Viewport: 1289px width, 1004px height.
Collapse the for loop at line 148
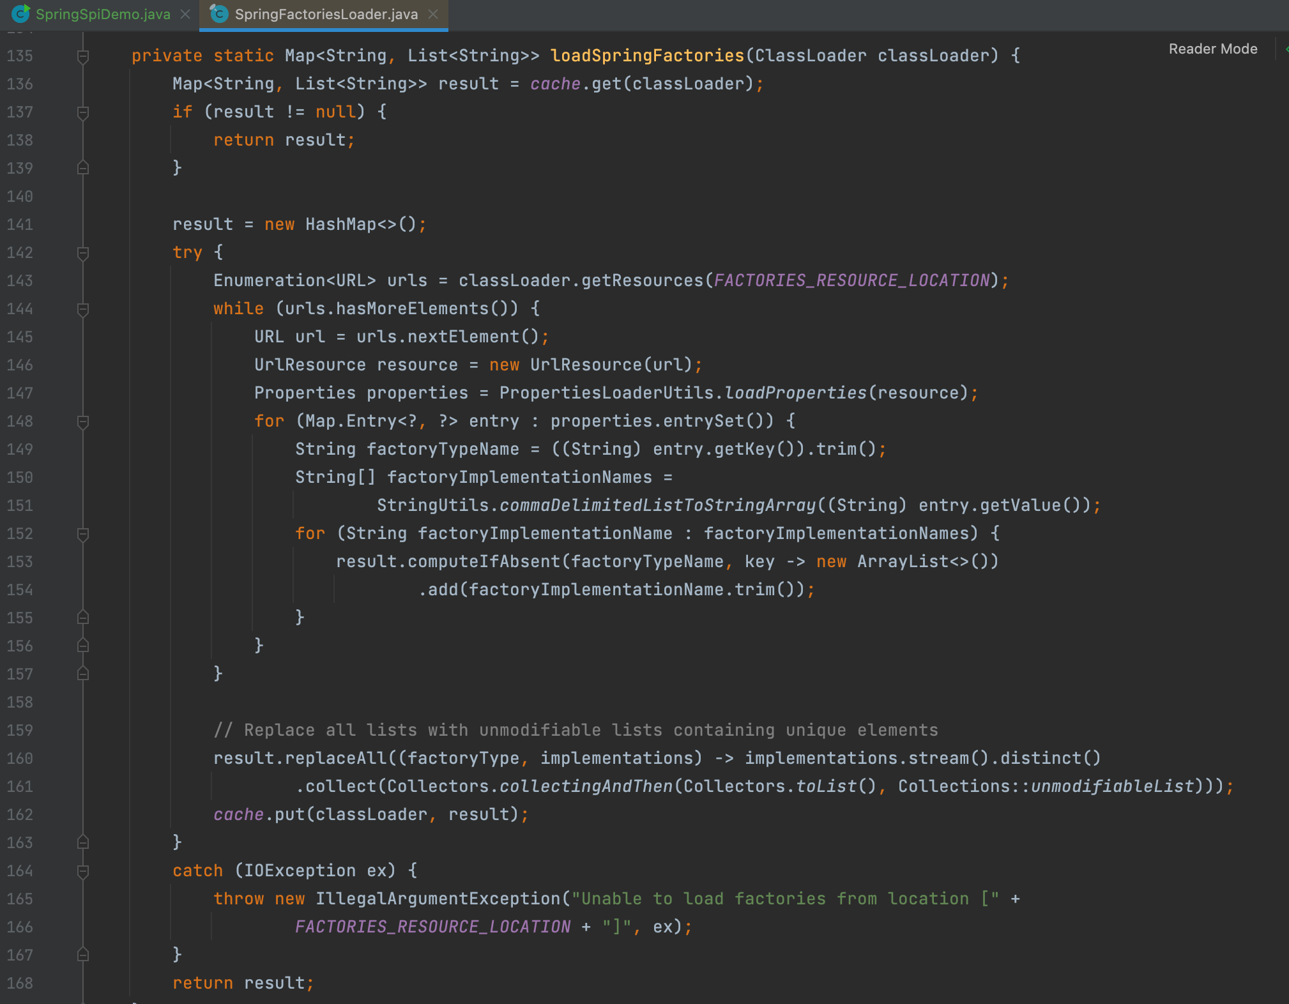tap(83, 422)
